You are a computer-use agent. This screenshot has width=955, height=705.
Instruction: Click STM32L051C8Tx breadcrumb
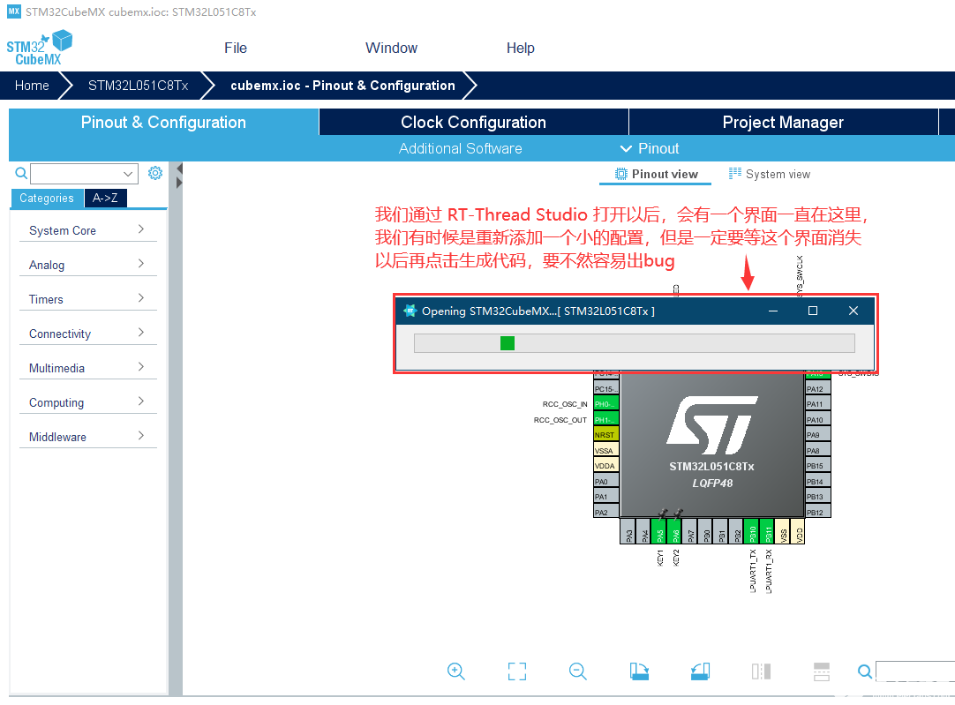[x=139, y=86]
